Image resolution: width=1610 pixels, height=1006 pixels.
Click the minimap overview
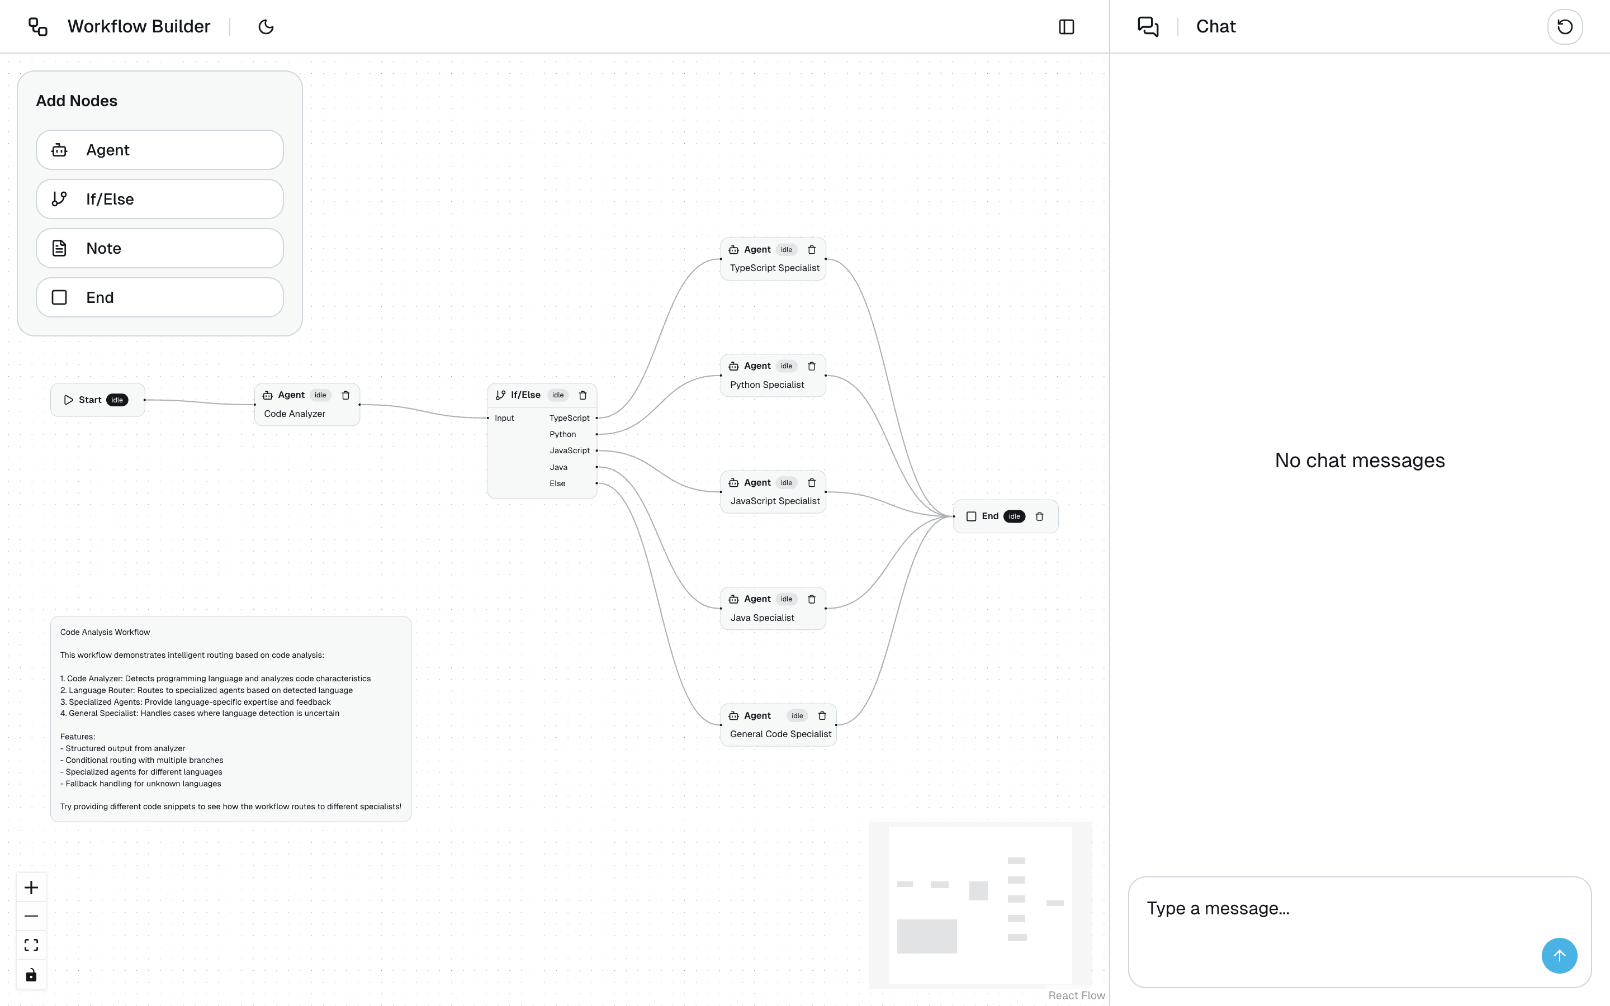pyautogui.click(x=980, y=905)
